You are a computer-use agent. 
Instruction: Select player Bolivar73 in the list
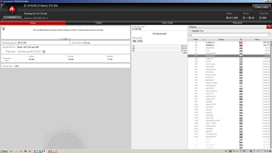228,77
